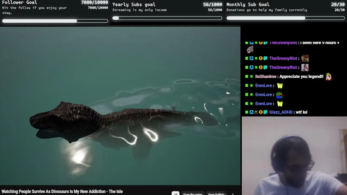Click the Kick badge on ErenLore's Pepe row
The height and width of the screenshot is (195, 347).
click(247, 95)
